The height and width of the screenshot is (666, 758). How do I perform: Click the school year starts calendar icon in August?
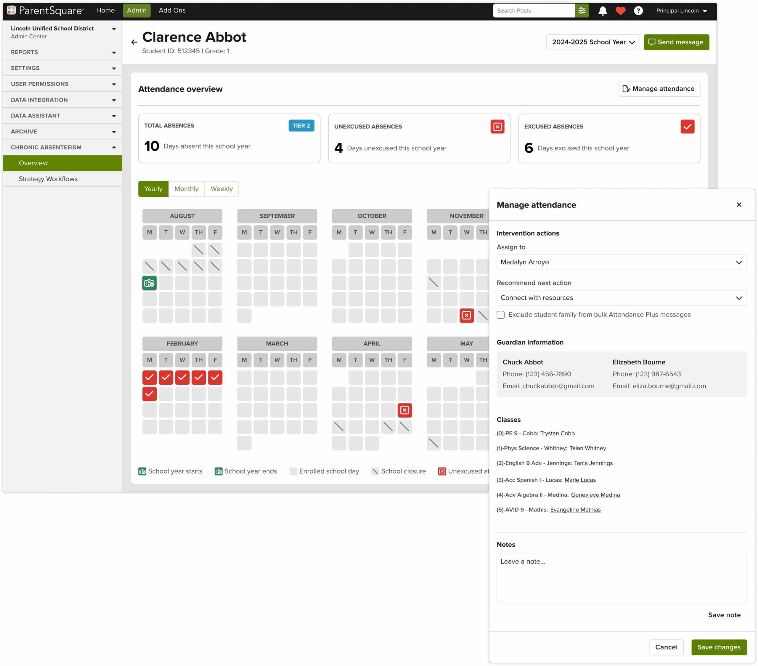coord(150,283)
